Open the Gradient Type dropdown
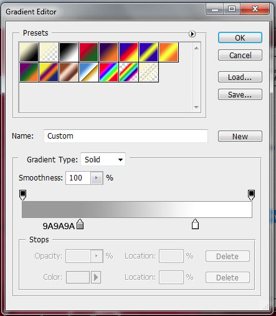 point(103,160)
